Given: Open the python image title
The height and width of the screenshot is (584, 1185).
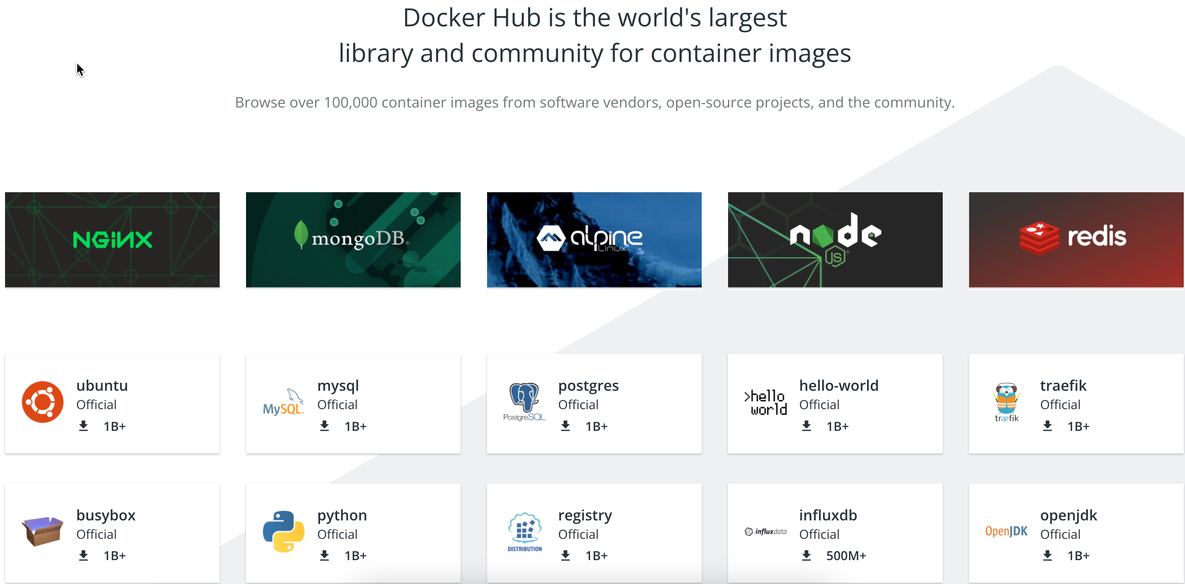Looking at the screenshot, I should 342,515.
